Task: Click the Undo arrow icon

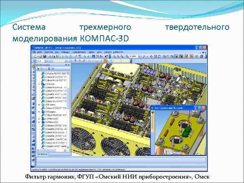Action: 85,56
